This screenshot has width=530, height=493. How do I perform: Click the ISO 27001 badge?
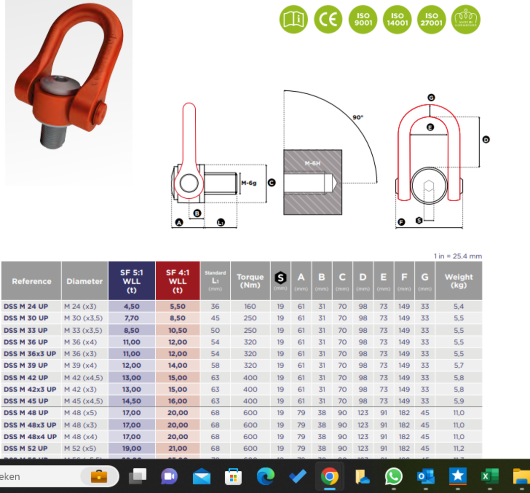pos(431,20)
